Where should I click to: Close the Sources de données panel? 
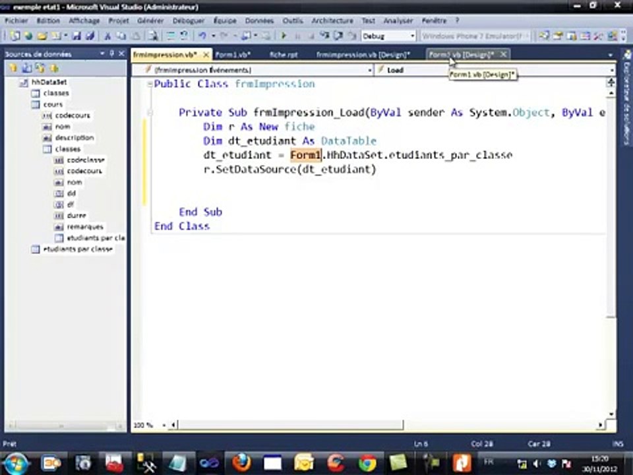pos(121,53)
